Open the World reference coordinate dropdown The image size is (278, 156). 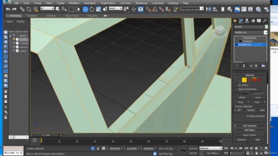point(116,9)
